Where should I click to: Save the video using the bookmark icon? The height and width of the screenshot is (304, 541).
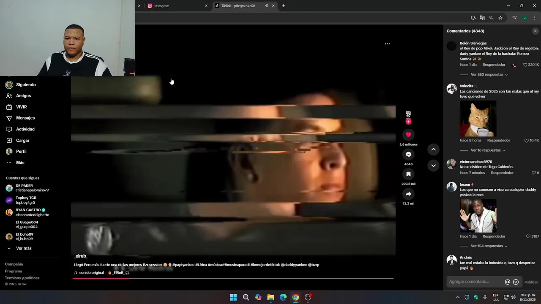[408, 174]
